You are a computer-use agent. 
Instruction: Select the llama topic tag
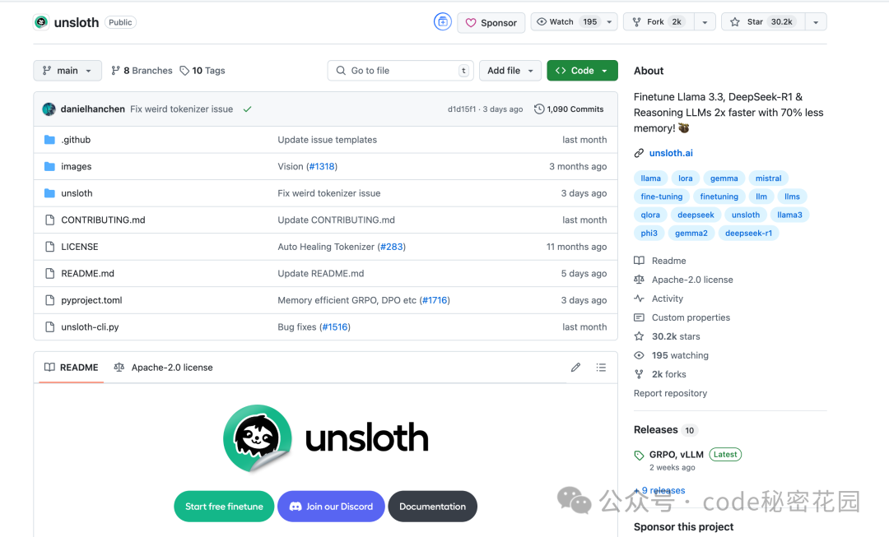coord(651,178)
